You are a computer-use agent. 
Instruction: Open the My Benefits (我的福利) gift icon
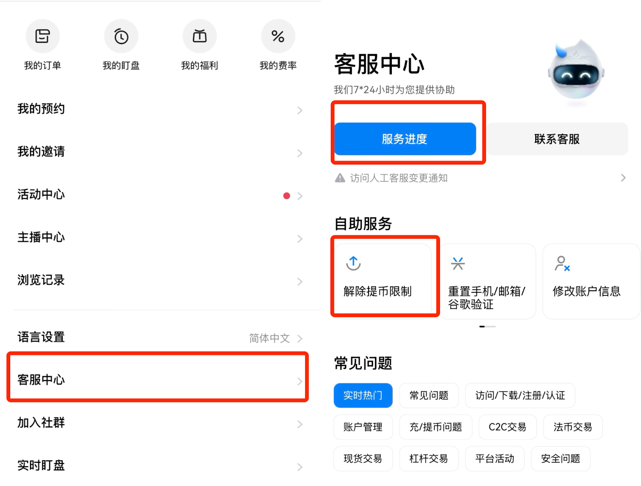click(x=200, y=36)
